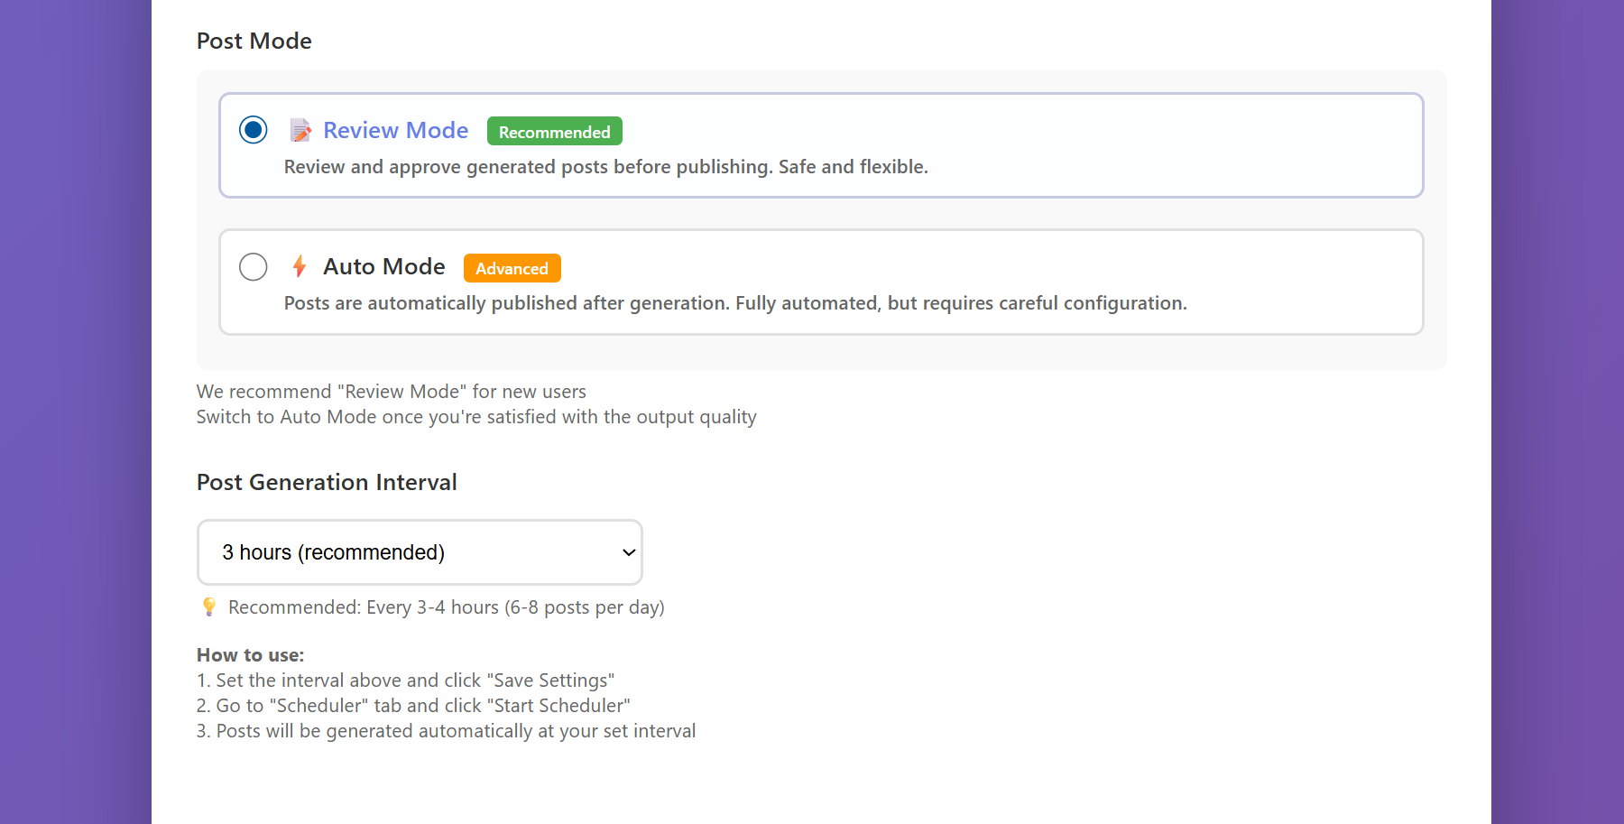Select the Review Mode radio button
This screenshot has width=1624, height=824.
tap(254, 130)
